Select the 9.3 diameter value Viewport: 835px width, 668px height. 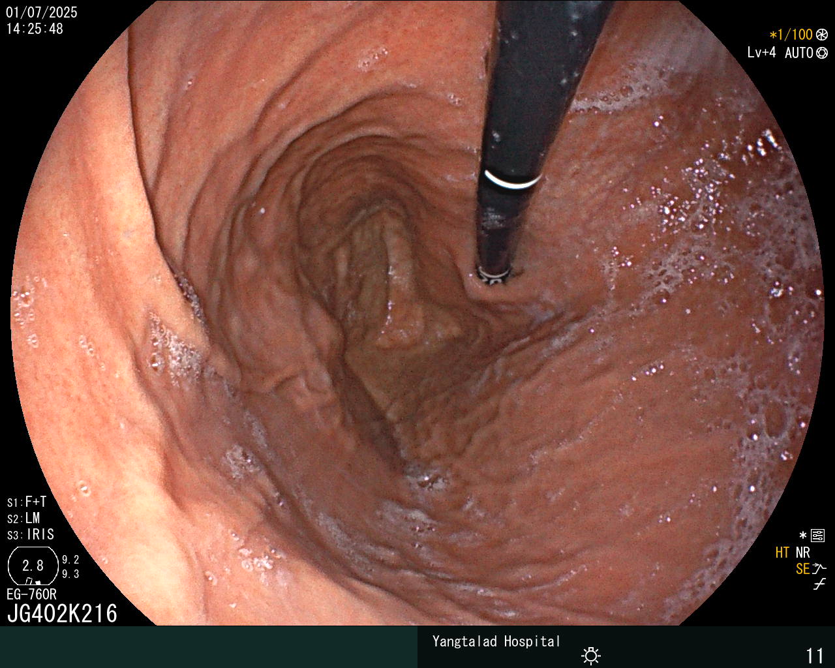tap(70, 574)
